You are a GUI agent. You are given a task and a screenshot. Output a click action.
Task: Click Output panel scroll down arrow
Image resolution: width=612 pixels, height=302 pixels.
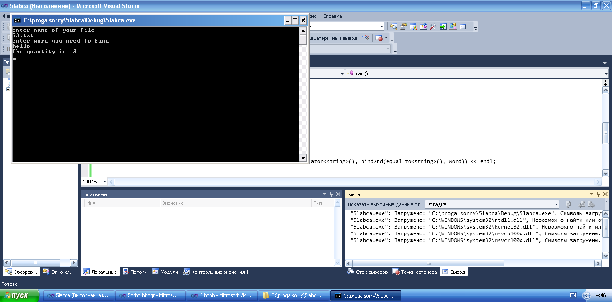pos(605,256)
